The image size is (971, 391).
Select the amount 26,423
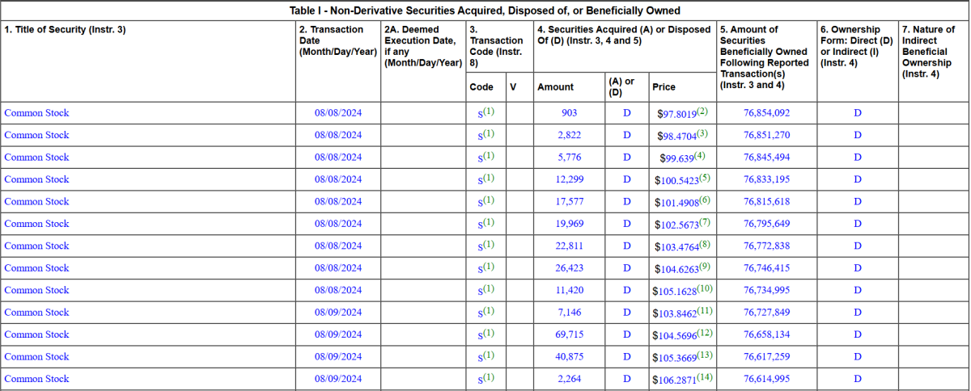pyautogui.click(x=569, y=268)
